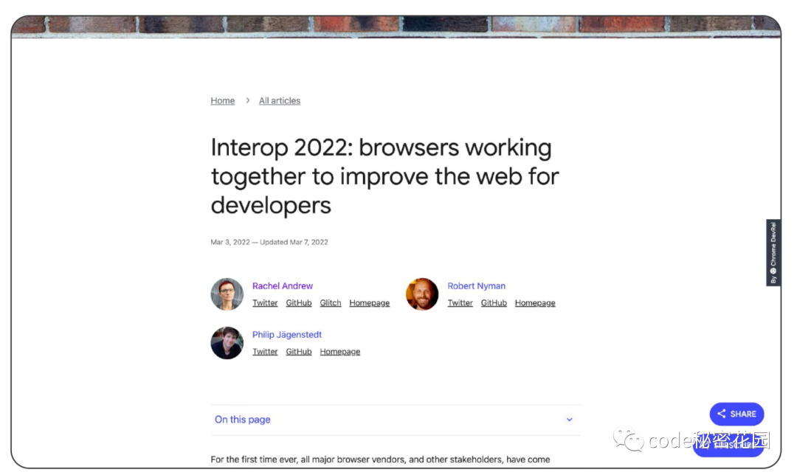Open the All articles breadcrumb link

pos(280,100)
